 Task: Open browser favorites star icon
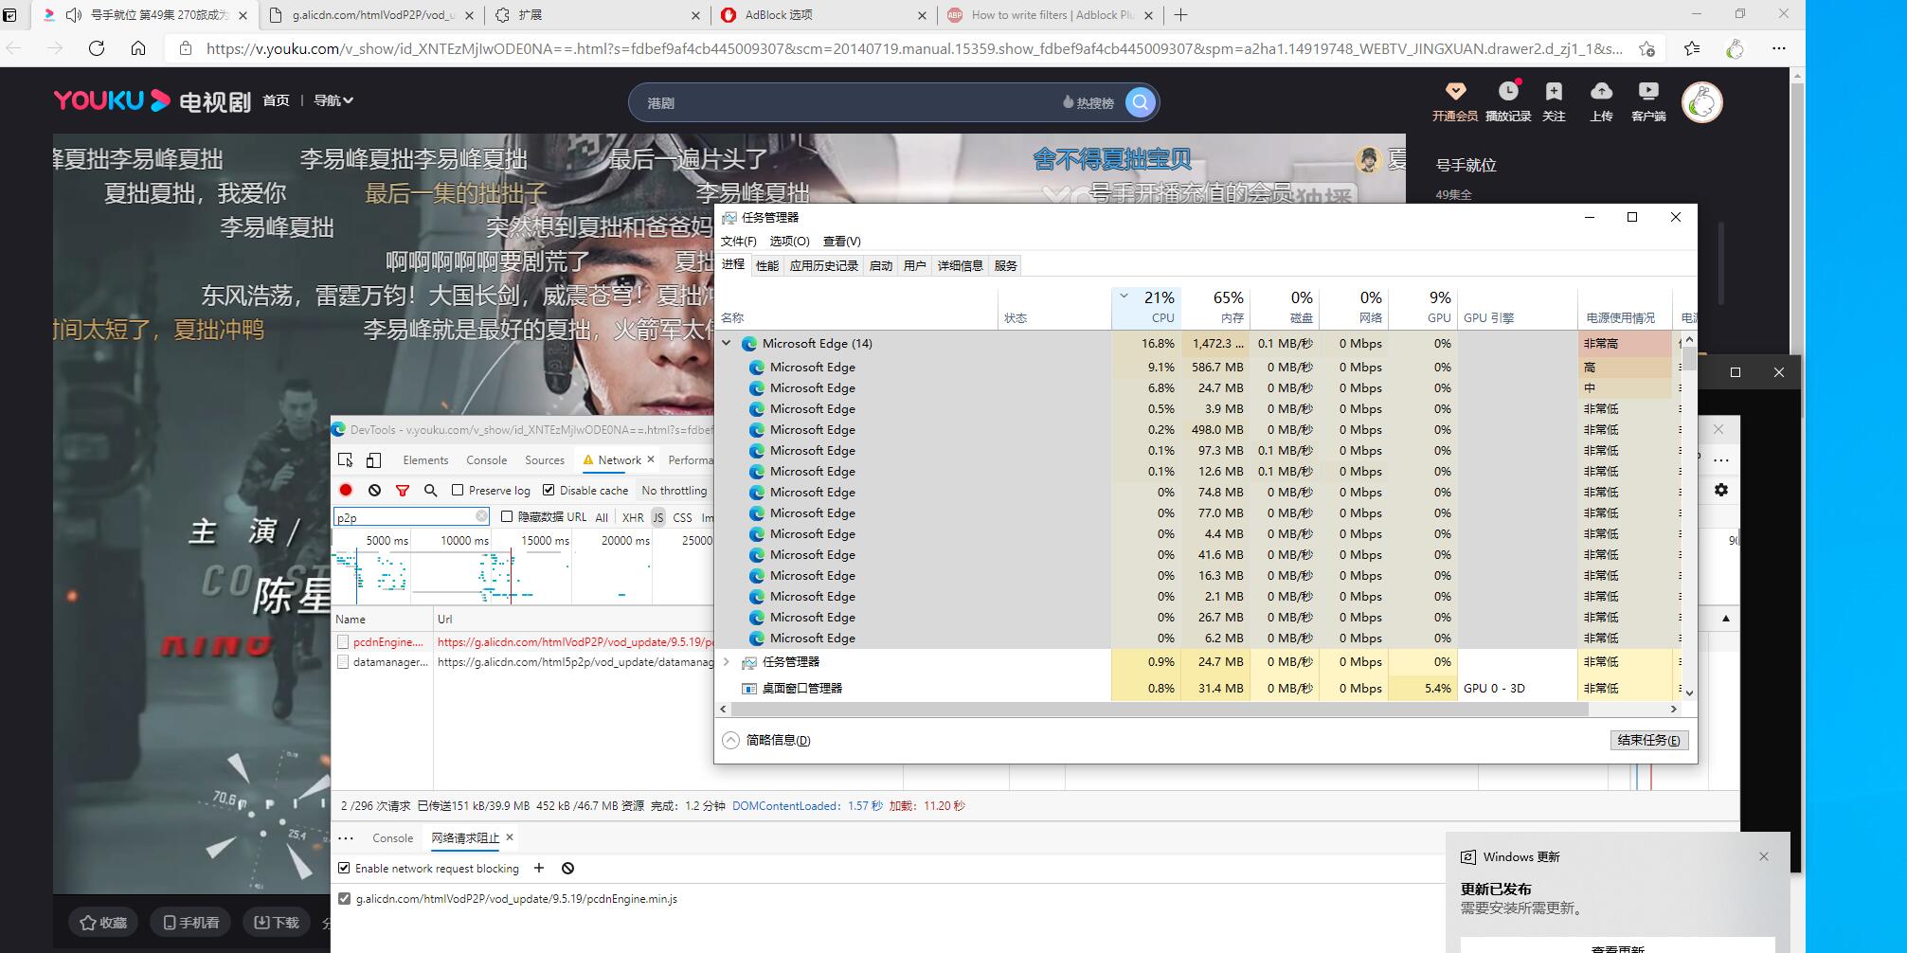click(x=1692, y=48)
